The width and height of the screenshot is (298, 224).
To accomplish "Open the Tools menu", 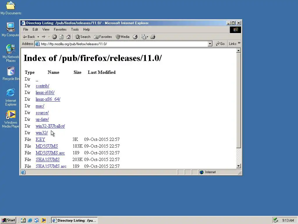I will click(x=75, y=29).
